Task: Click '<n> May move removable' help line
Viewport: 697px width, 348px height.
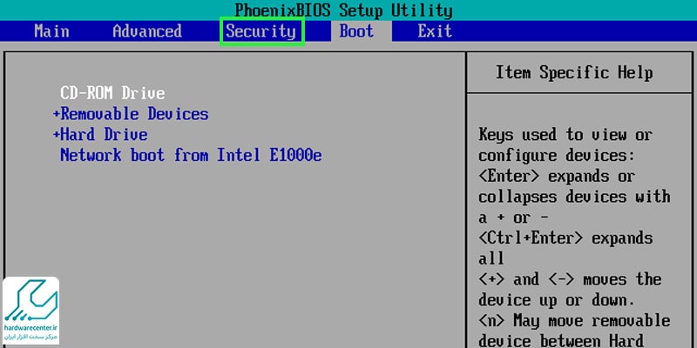Action: pos(574,320)
